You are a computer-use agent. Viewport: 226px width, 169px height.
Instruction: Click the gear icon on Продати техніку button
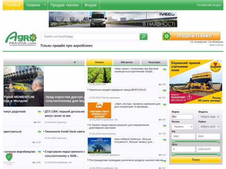point(167,36)
